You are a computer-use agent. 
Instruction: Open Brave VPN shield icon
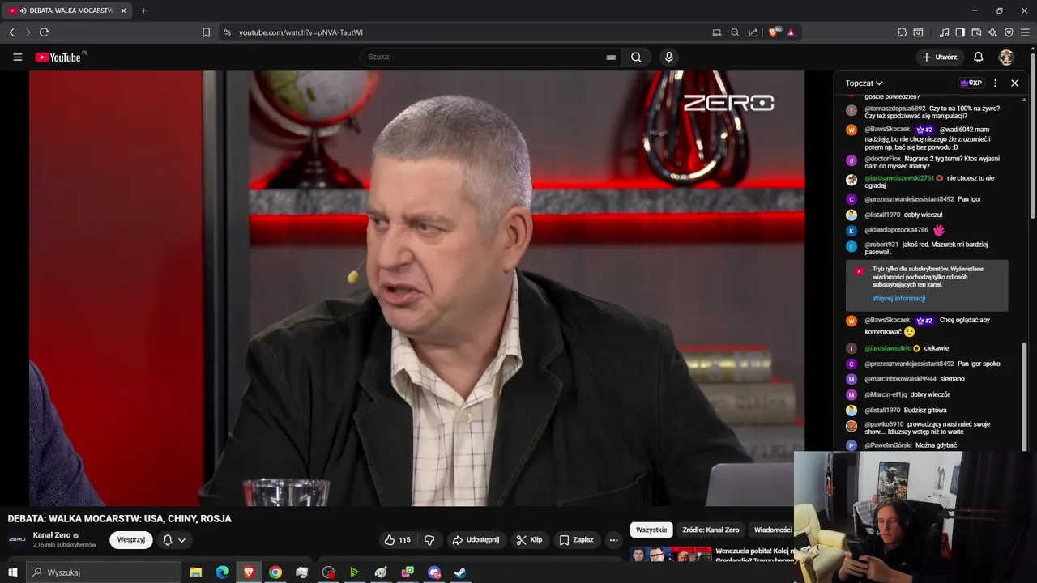click(x=1009, y=32)
